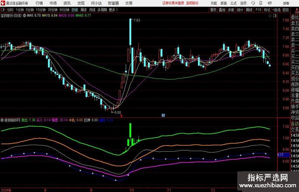This screenshot has width=299, height=192.
Task: Click the 复权 toolbar button
Action: (x=213, y=10)
